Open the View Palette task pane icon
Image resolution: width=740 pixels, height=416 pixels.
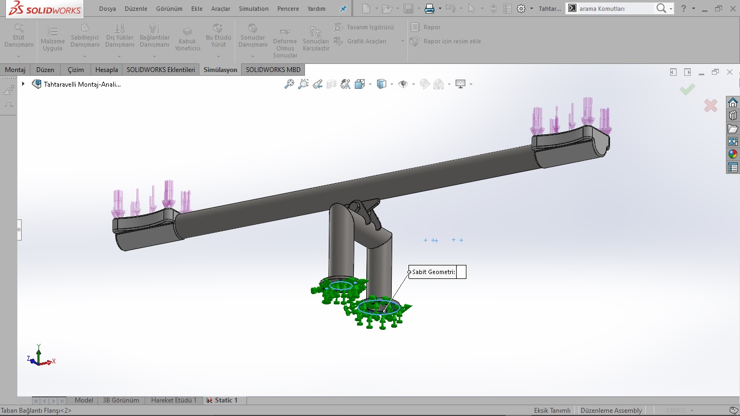click(x=733, y=141)
